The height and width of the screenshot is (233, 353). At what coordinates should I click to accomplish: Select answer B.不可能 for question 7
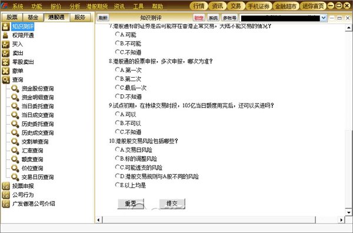pyautogui.click(x=117, y=43)
